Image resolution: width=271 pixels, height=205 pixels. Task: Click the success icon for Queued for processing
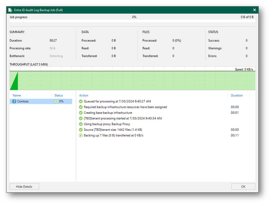81,102
